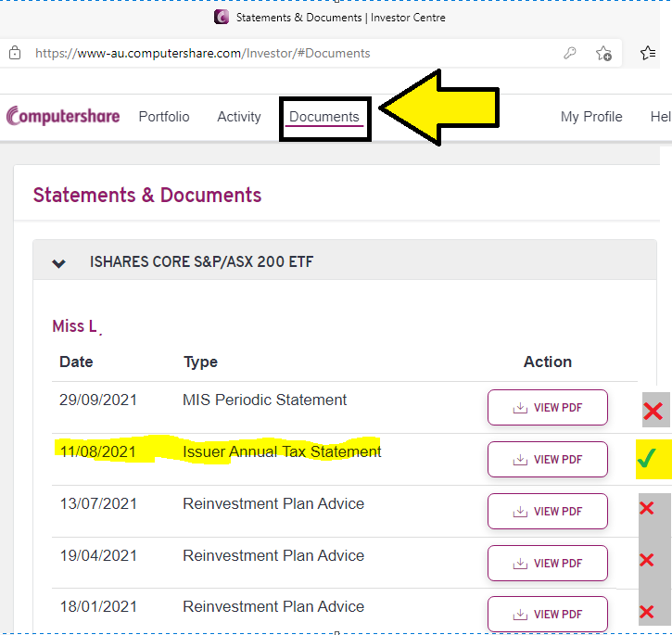672x635 pixels.
Task: Switch to the Activity tab
Action: [x=239, y=117]
